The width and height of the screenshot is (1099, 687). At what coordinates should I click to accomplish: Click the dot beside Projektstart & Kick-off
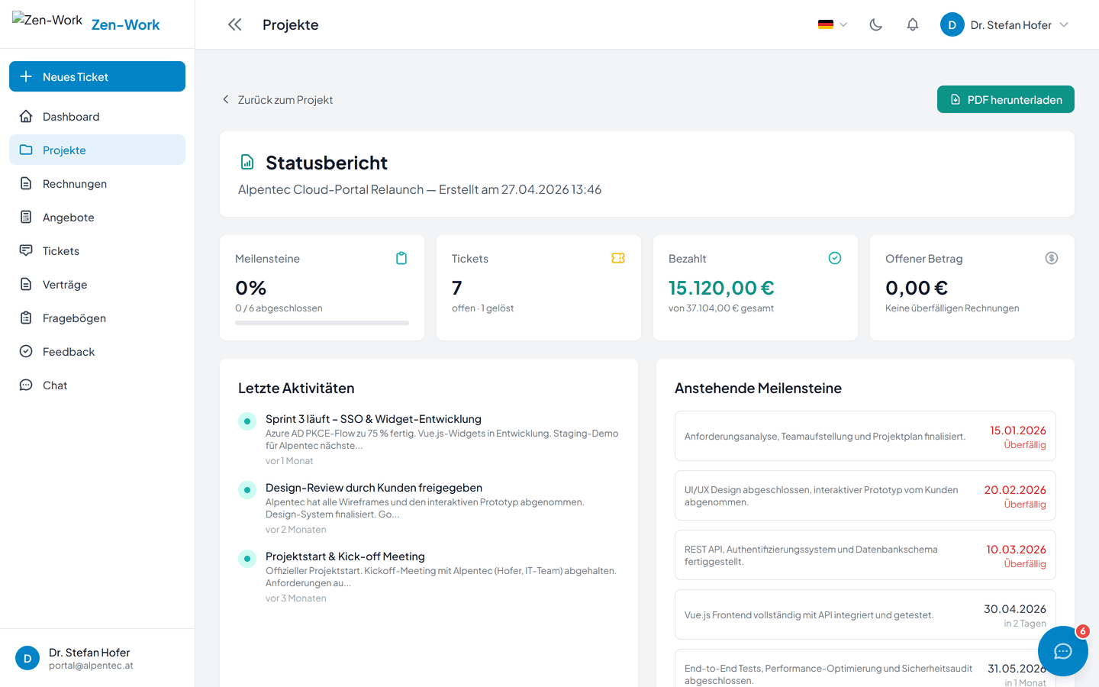tap(247, 558)
